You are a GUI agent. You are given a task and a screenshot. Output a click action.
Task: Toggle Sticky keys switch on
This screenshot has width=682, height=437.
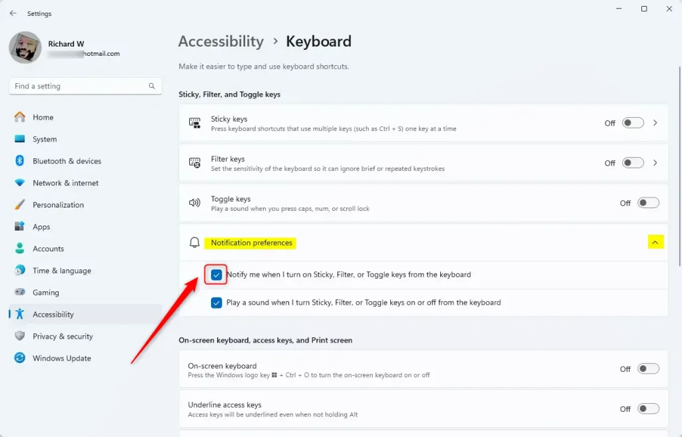point(633,123)
